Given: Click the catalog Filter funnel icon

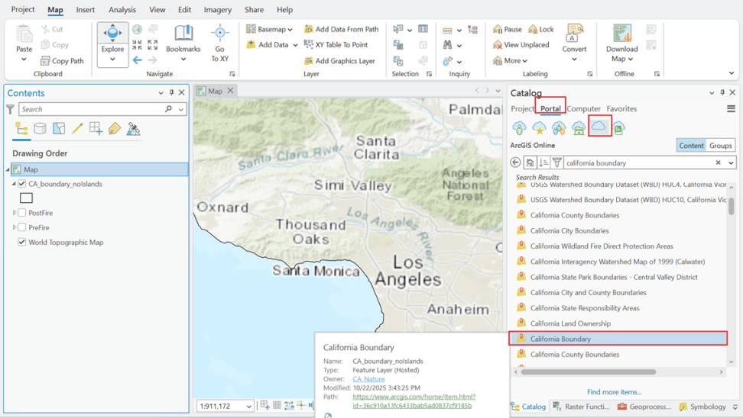Looking at the screenshot, I should 557,162.
